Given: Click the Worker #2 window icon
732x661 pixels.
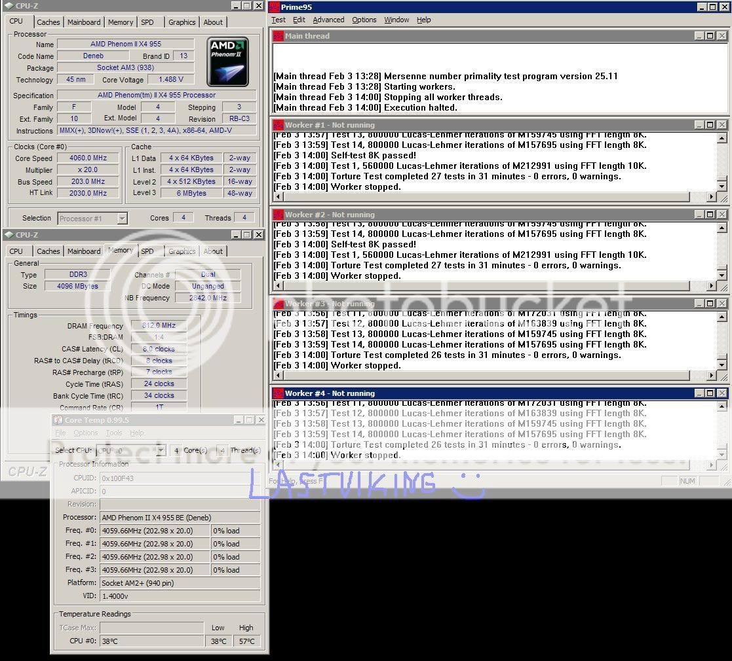Looking at the screenshot, I should tap(278, 215).
